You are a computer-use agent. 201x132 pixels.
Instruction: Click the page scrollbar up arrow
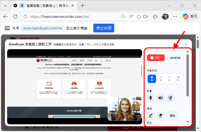point(198,37)
